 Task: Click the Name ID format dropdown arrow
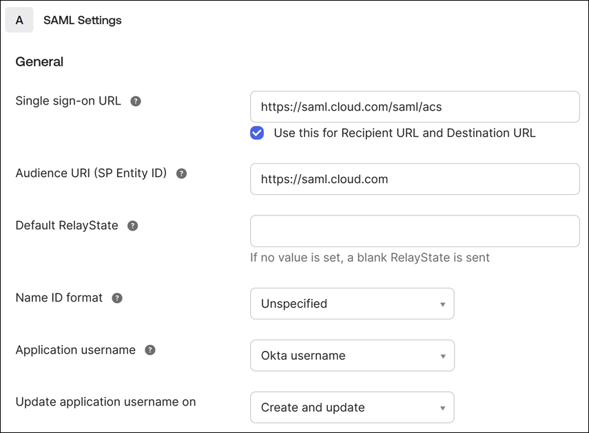point(442,304)
